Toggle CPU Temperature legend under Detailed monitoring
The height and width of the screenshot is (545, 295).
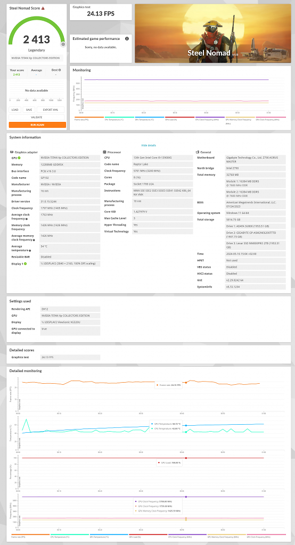click(x=70, y=536)
